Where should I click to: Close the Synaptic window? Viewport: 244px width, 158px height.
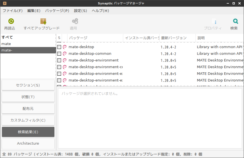click(240, 3)
